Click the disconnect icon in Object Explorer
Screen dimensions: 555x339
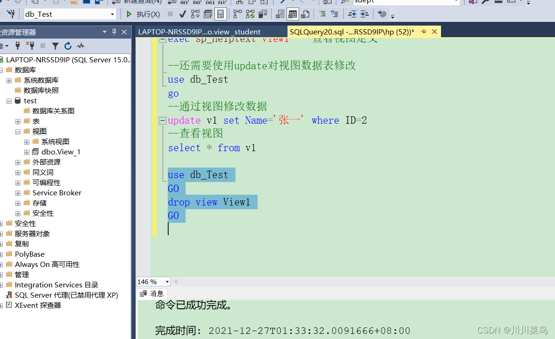[30, 46]
